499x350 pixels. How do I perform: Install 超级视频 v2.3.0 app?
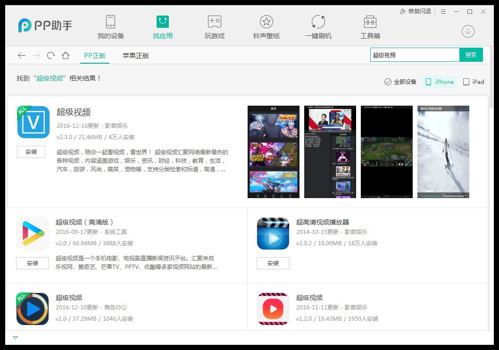tap(31, 152)
